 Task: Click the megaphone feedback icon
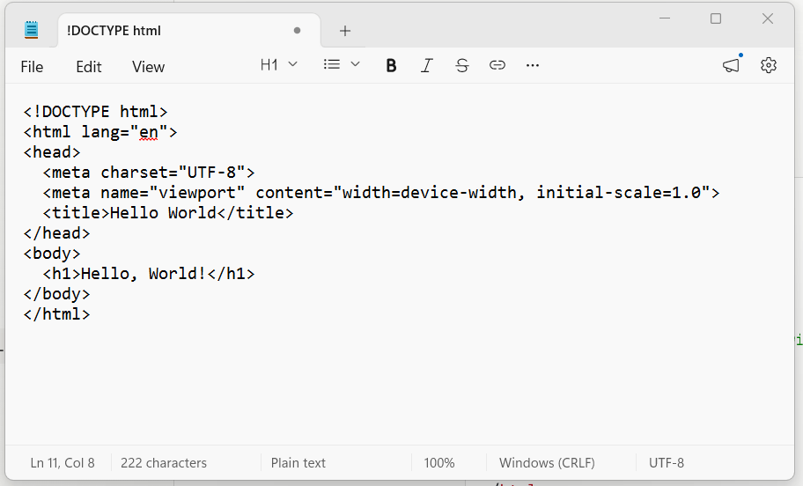coord(731,65)
